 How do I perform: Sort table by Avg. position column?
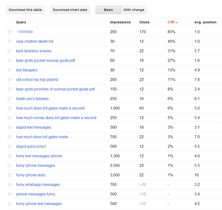click(x=205, y=22)
